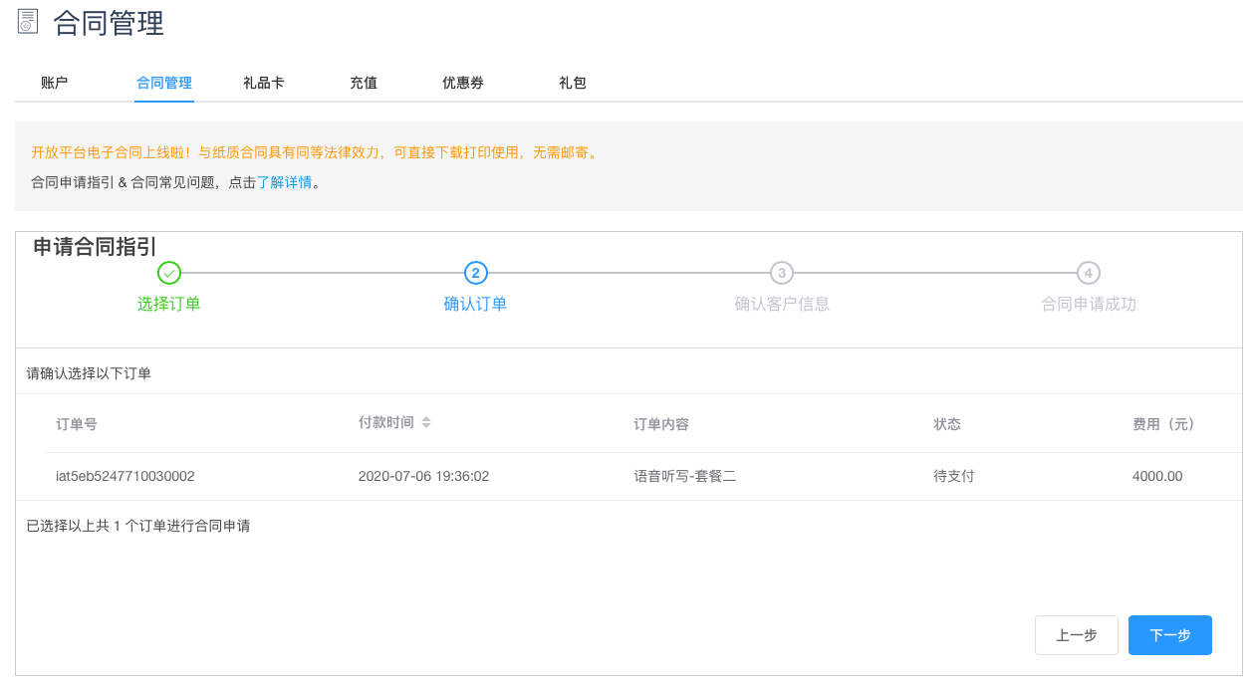Click the 4000.00 fee value
1255x686 pixels.
(x=1157, y=476)
